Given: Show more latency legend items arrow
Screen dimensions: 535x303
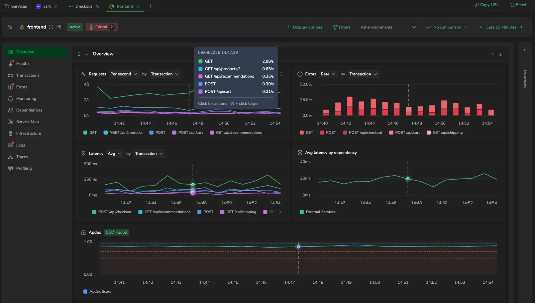Looking at the screenshot, I should tap(280, 212).
